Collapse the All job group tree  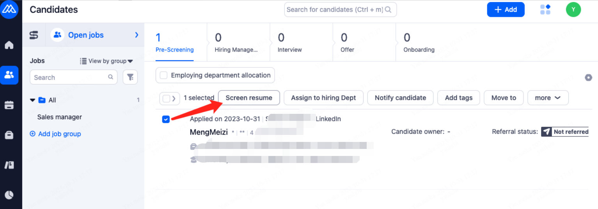point(33,100)
